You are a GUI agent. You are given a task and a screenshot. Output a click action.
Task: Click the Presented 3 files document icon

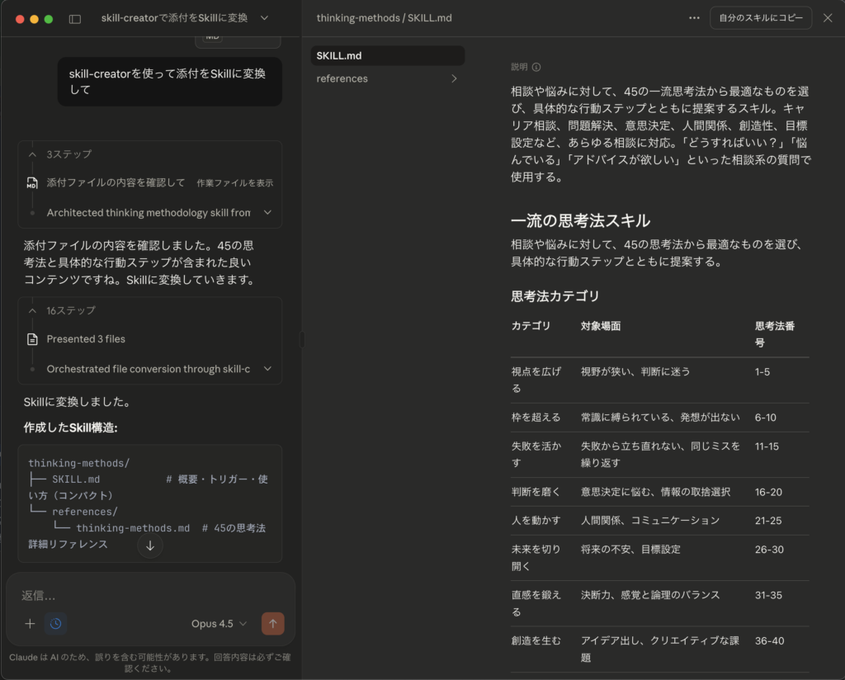[32, 339]
